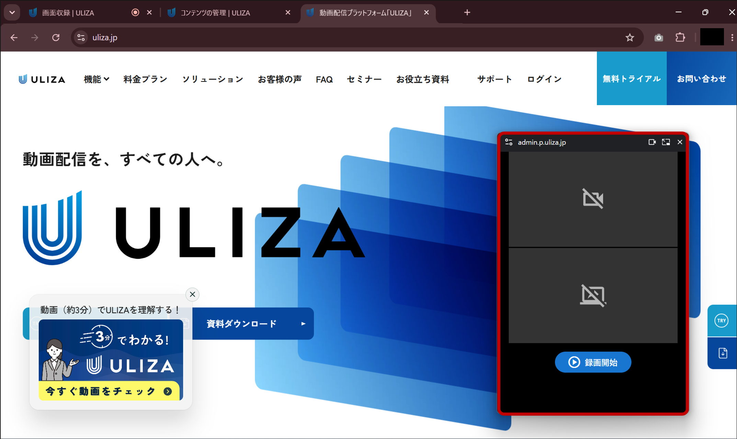Viewport: 737px width, 439px height.
Task: Open the サポート menu item
Action: [x=495, y=79]
